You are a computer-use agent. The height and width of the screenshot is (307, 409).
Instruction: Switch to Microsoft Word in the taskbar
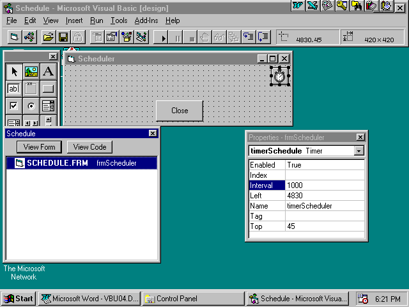tap(88, 299)
